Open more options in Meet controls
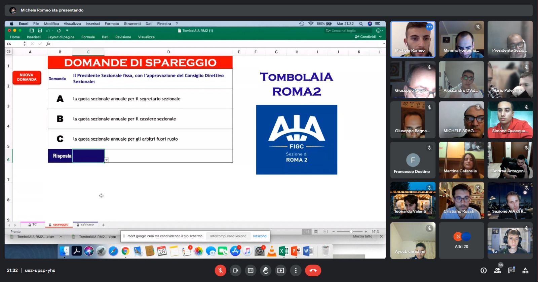The height and width of the screenshot is (282, 538). click(x=296, y=271)
